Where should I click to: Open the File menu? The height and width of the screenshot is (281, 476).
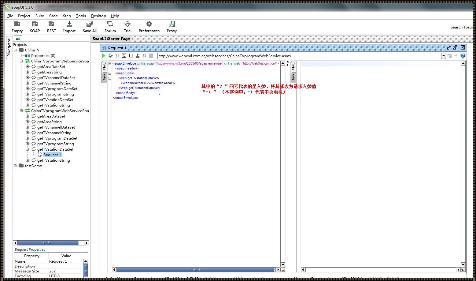click(10, 16)
